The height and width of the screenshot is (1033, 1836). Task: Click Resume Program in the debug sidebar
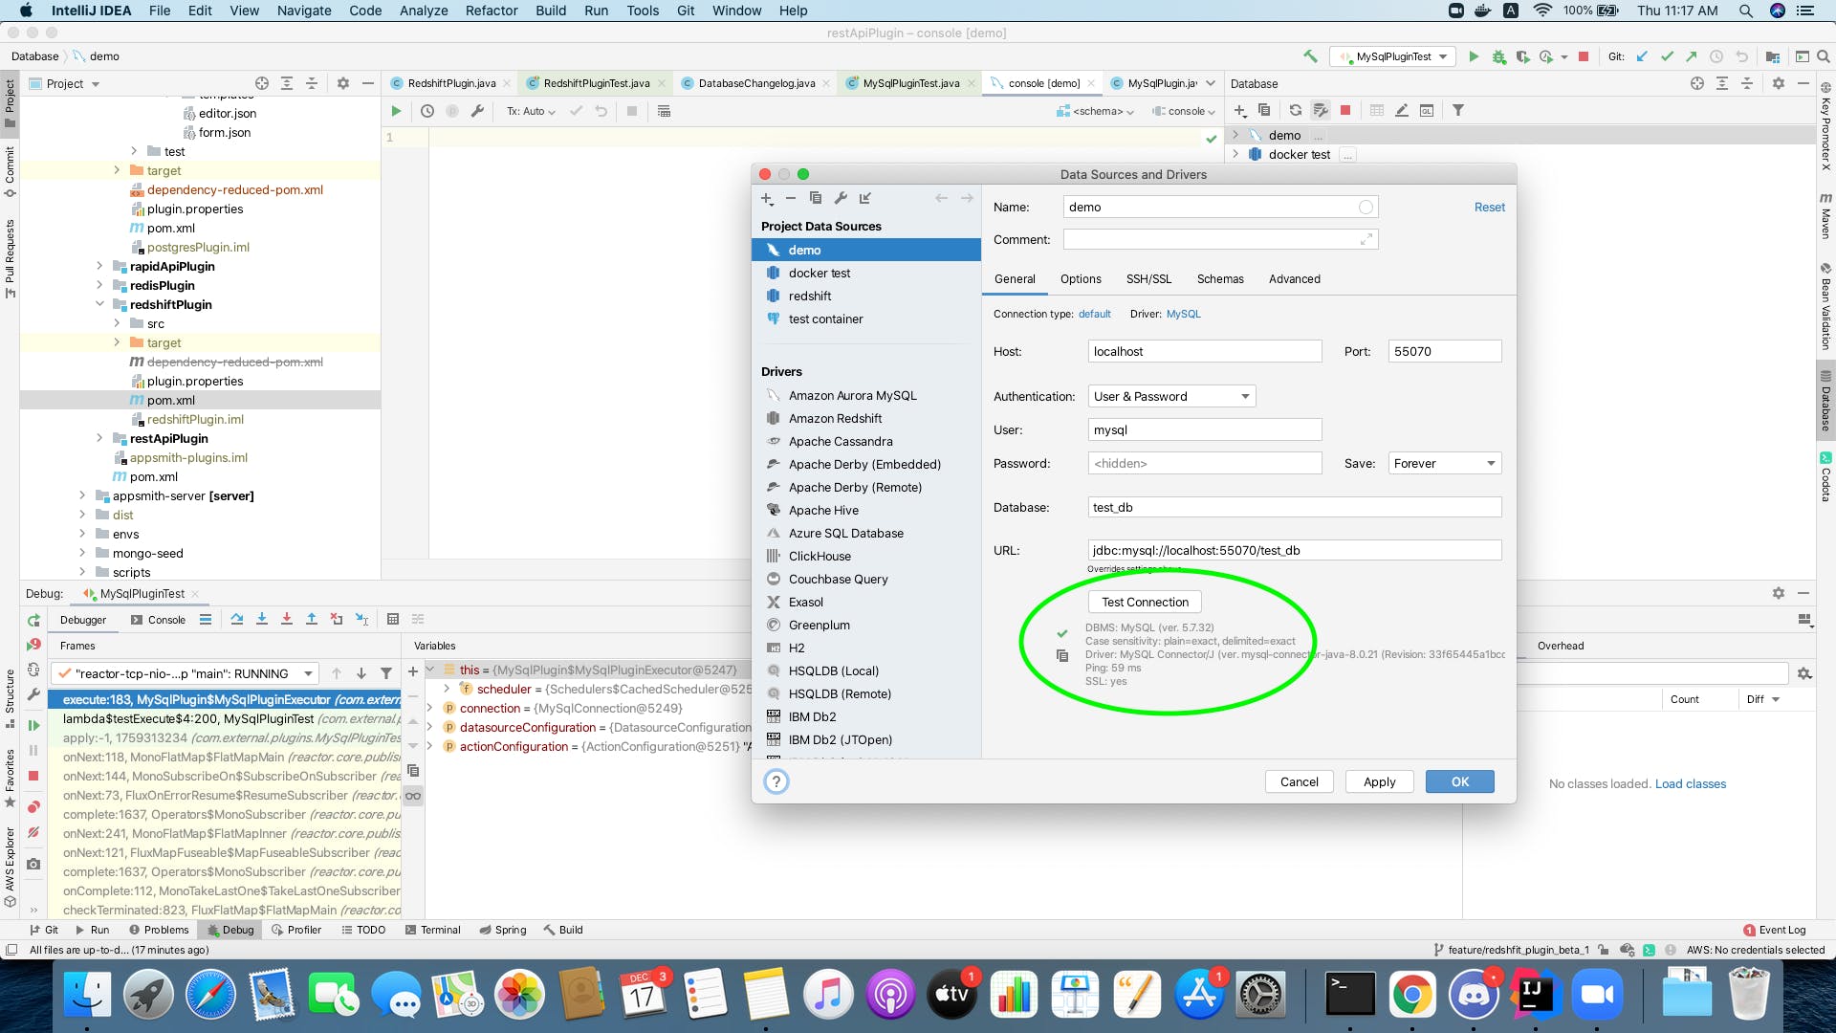(x=33, y=726)
